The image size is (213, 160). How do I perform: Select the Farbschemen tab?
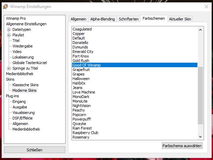pos(154,19)
